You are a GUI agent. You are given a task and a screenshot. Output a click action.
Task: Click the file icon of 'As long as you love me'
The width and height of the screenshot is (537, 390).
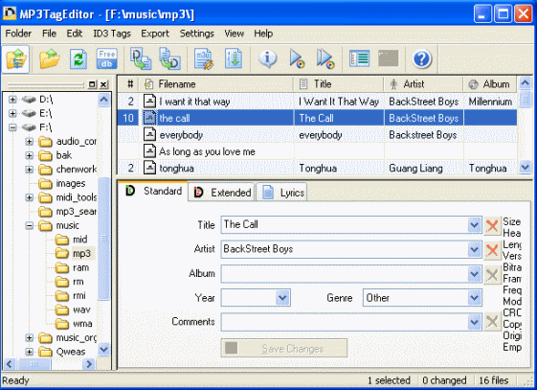click(x=149, y=151)
